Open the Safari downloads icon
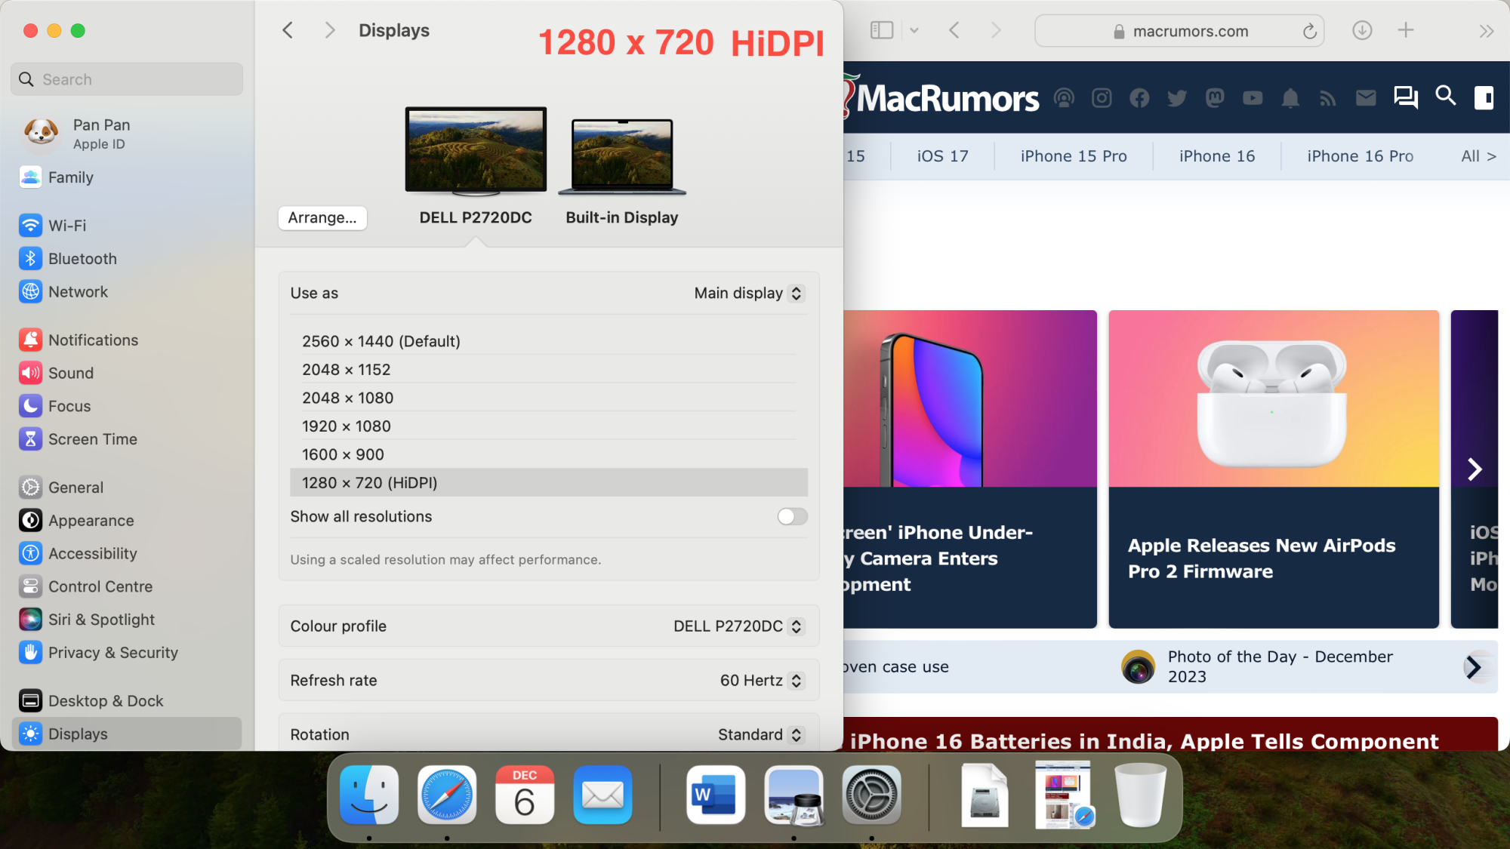This screenshot has height=849, width=1510. tap(1362, 31)
